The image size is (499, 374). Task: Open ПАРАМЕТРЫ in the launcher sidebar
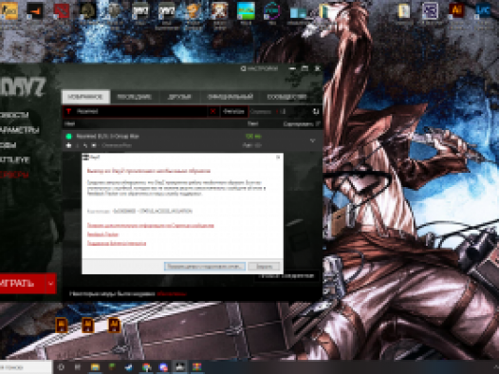point(19,130)
